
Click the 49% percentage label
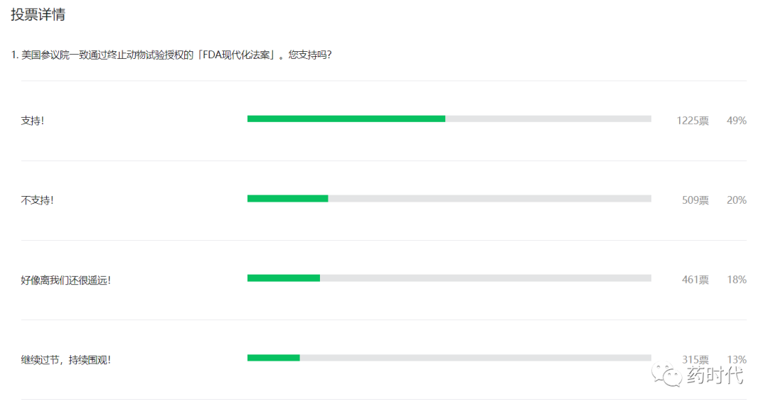coord(737,120)
